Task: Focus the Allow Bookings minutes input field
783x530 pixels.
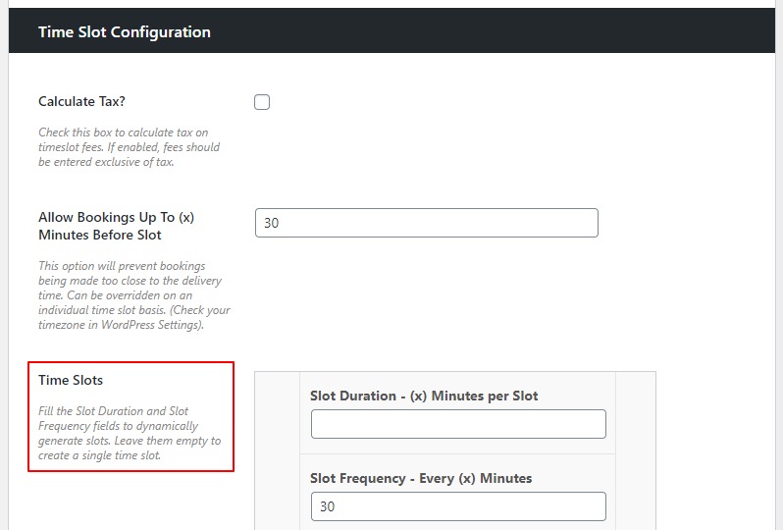Action: (x=426, y=223)
